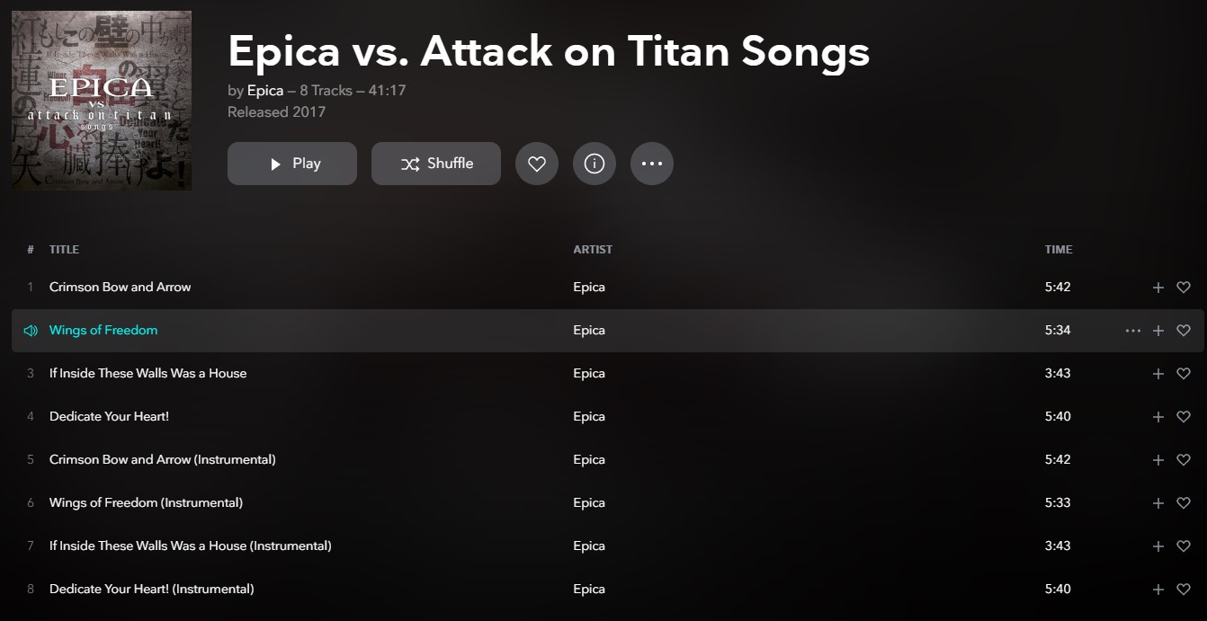Favorite the Dedicate Your Heart! track
The width and height of the screenshot is (1207, 621).
1184,417
